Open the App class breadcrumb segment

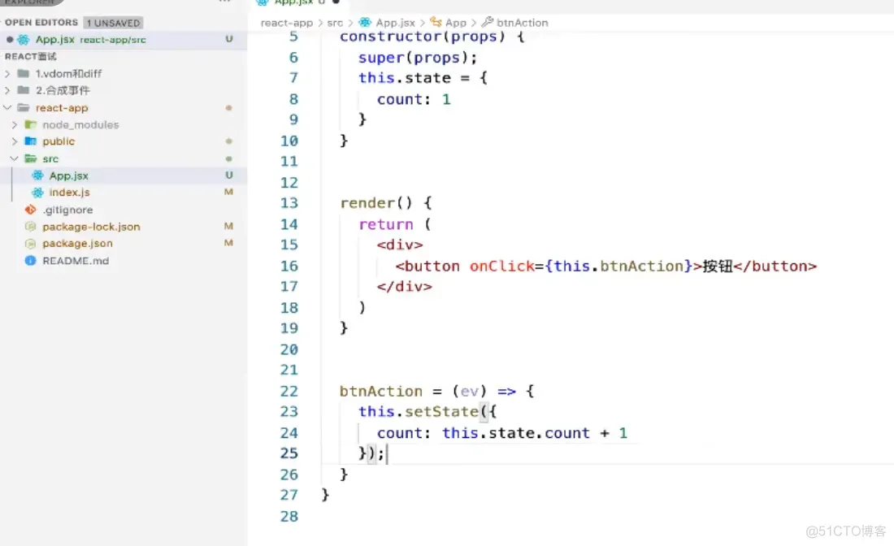point(456,23)
